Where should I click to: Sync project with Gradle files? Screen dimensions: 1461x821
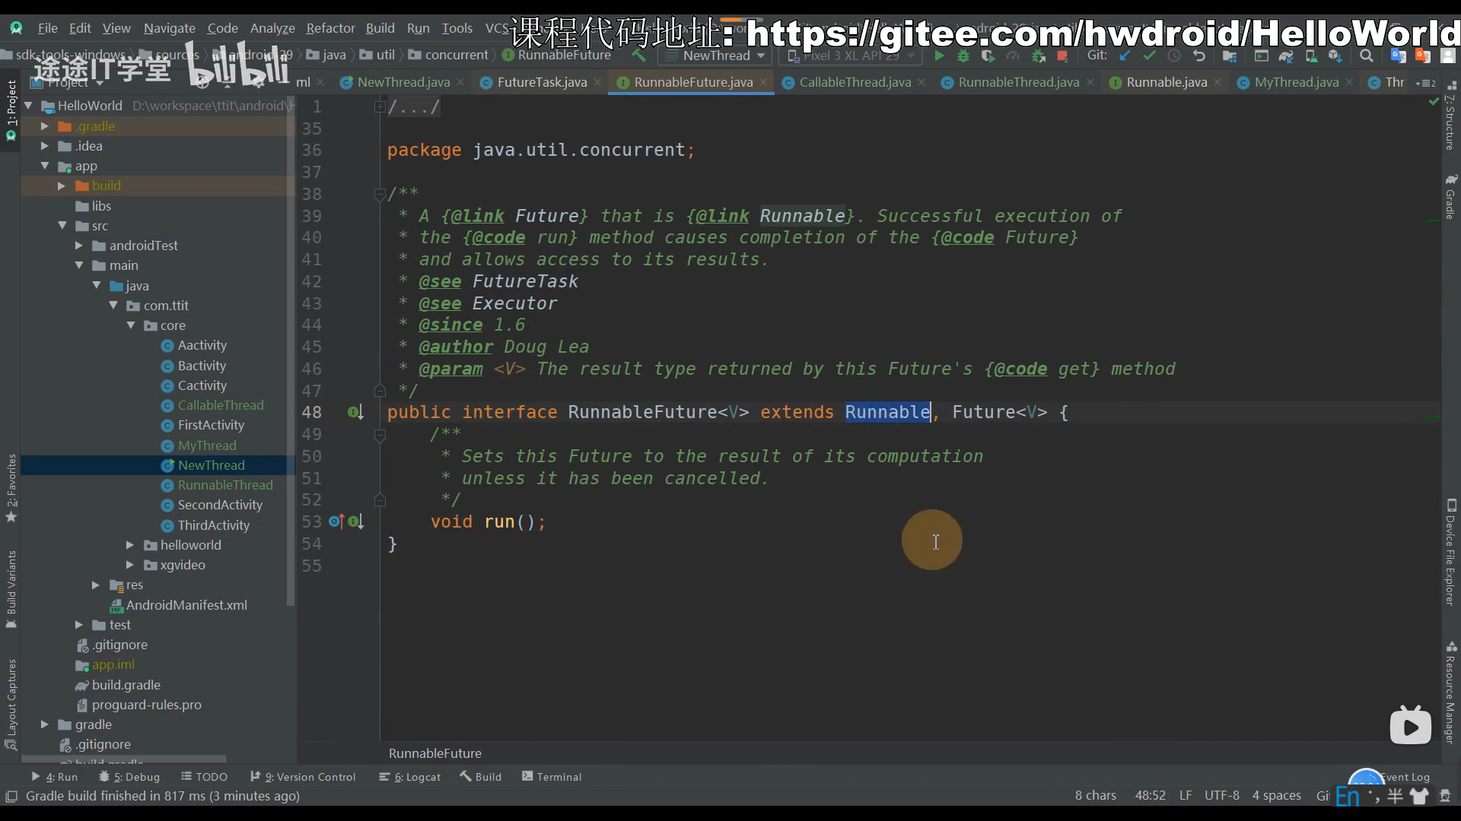[1286, 55]
